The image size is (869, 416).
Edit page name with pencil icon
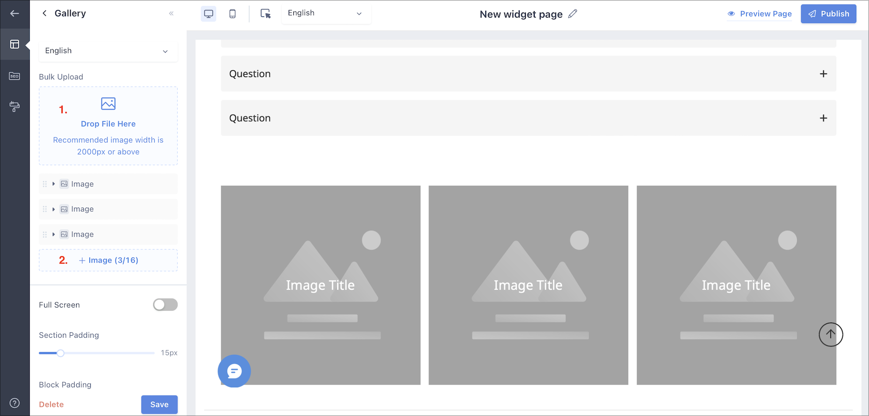(x=572, y=14)
